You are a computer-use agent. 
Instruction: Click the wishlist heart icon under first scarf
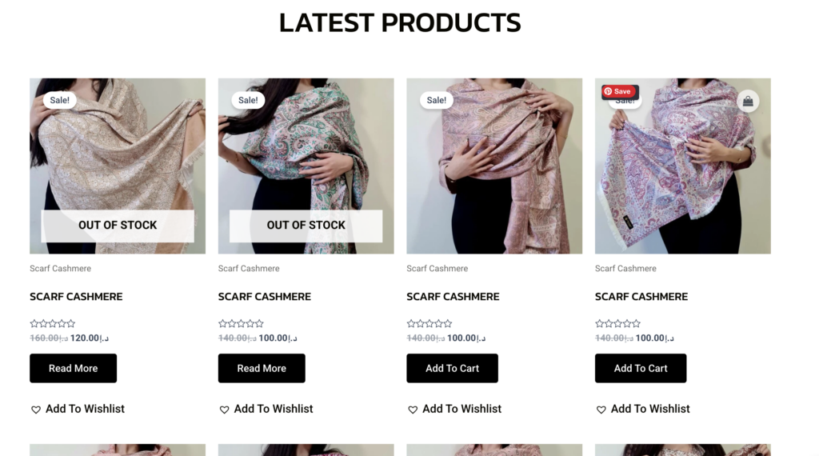tap(35, 410)
